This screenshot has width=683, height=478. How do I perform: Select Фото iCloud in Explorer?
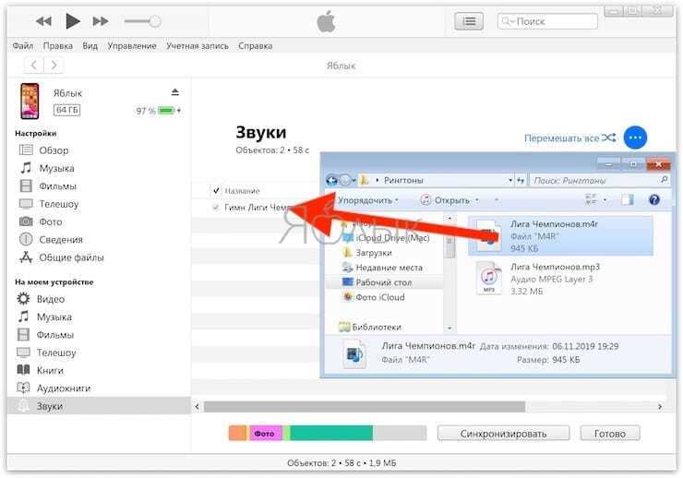(374, 297)
